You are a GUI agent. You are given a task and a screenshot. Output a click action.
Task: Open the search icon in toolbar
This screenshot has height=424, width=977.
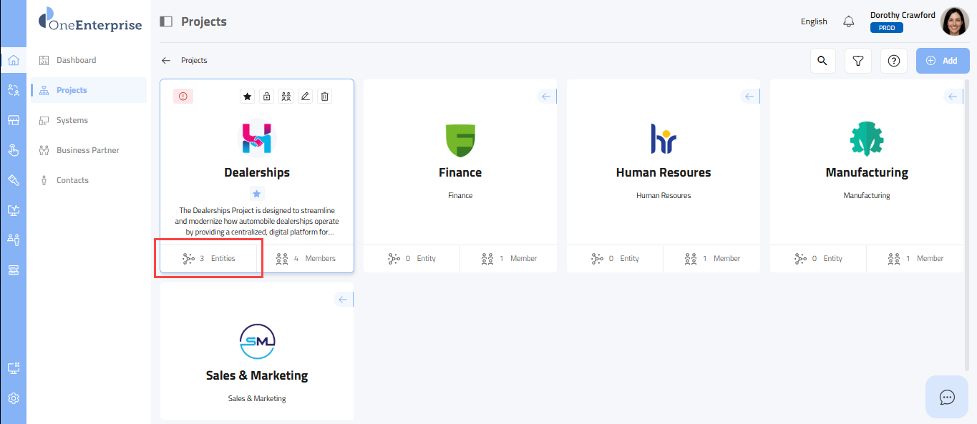(822, 61)
